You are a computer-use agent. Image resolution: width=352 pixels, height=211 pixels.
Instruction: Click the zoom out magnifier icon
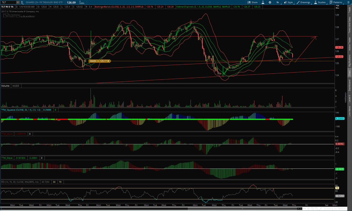coord(316,209)
